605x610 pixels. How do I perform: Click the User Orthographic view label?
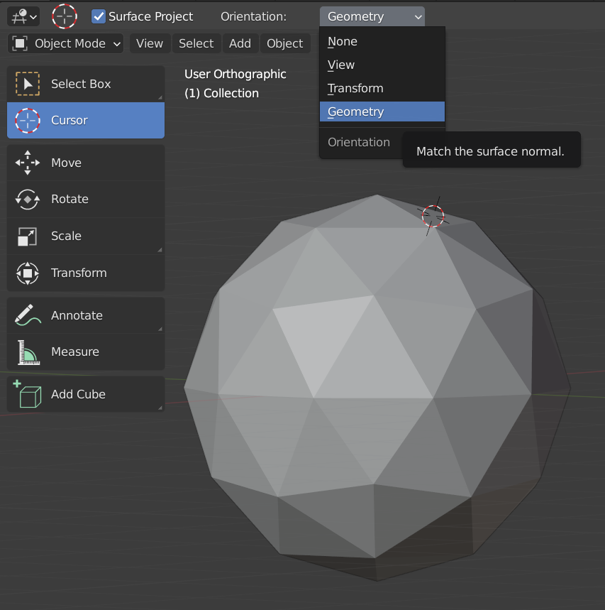(235, 74)
